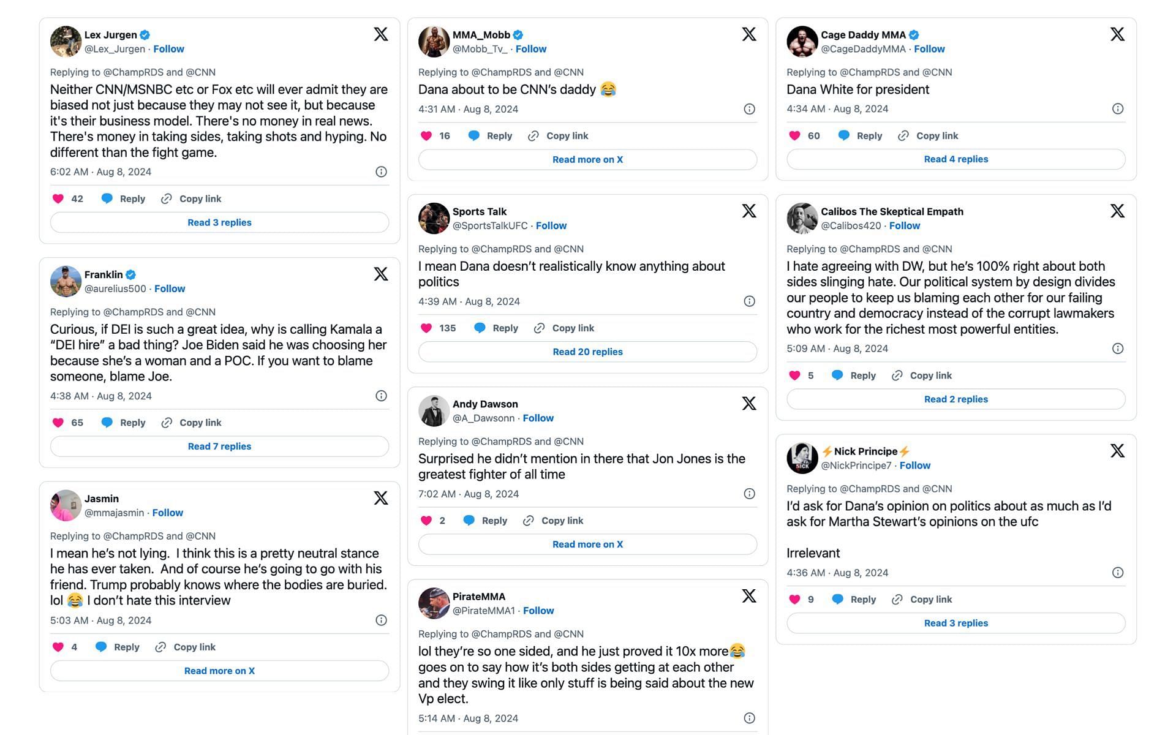This screenshot has height=735, width=1176.
Task: Click X logo on MMA_Mobb's tweet
Action: click(x=749, y=34)
